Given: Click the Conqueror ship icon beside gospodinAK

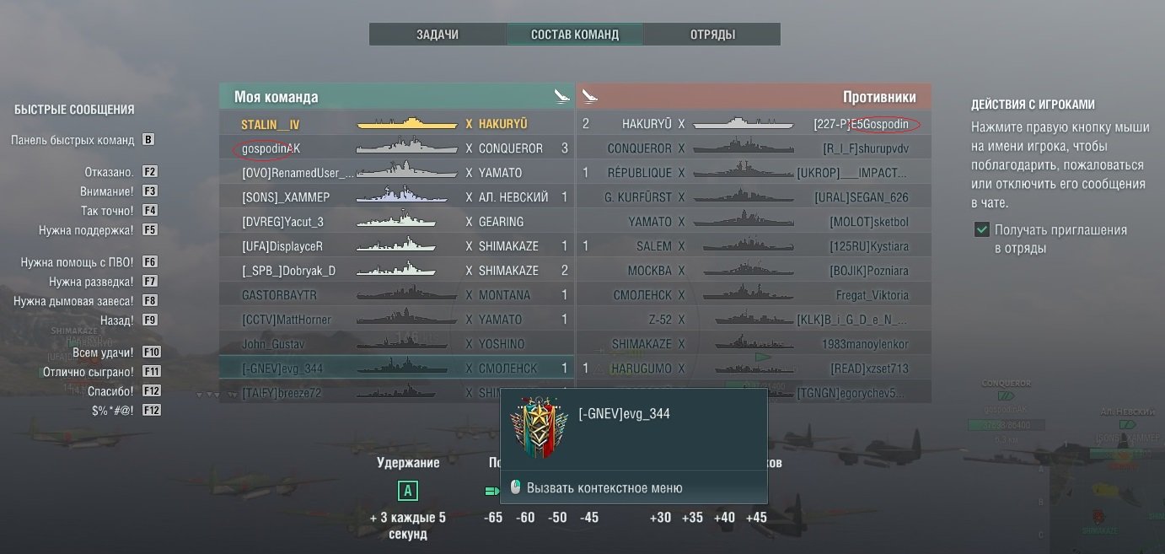Looking at the screenshot, I should click(x=396, y=148).
